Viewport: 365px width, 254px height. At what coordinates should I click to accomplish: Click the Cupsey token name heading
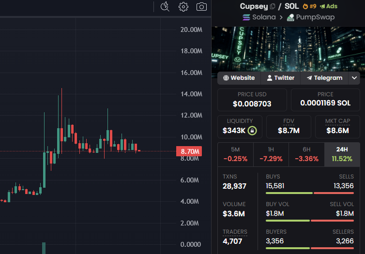[x=254, y=6]
